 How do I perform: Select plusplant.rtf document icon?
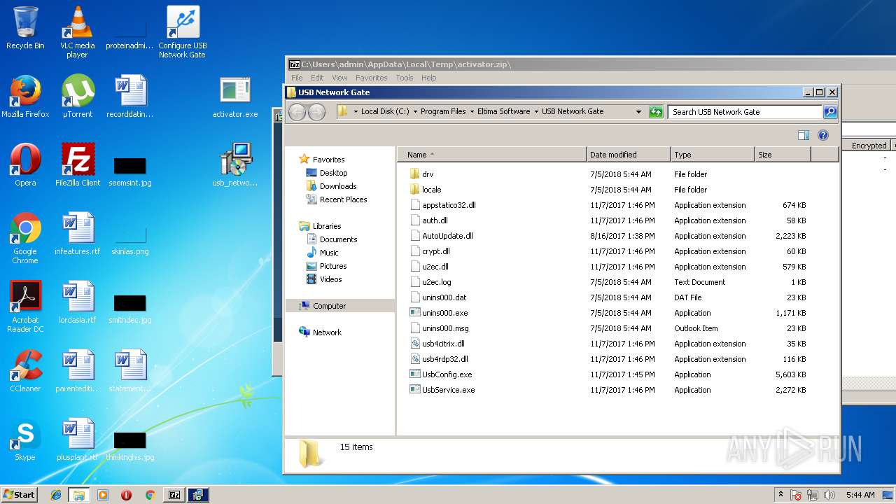(78, 440)
